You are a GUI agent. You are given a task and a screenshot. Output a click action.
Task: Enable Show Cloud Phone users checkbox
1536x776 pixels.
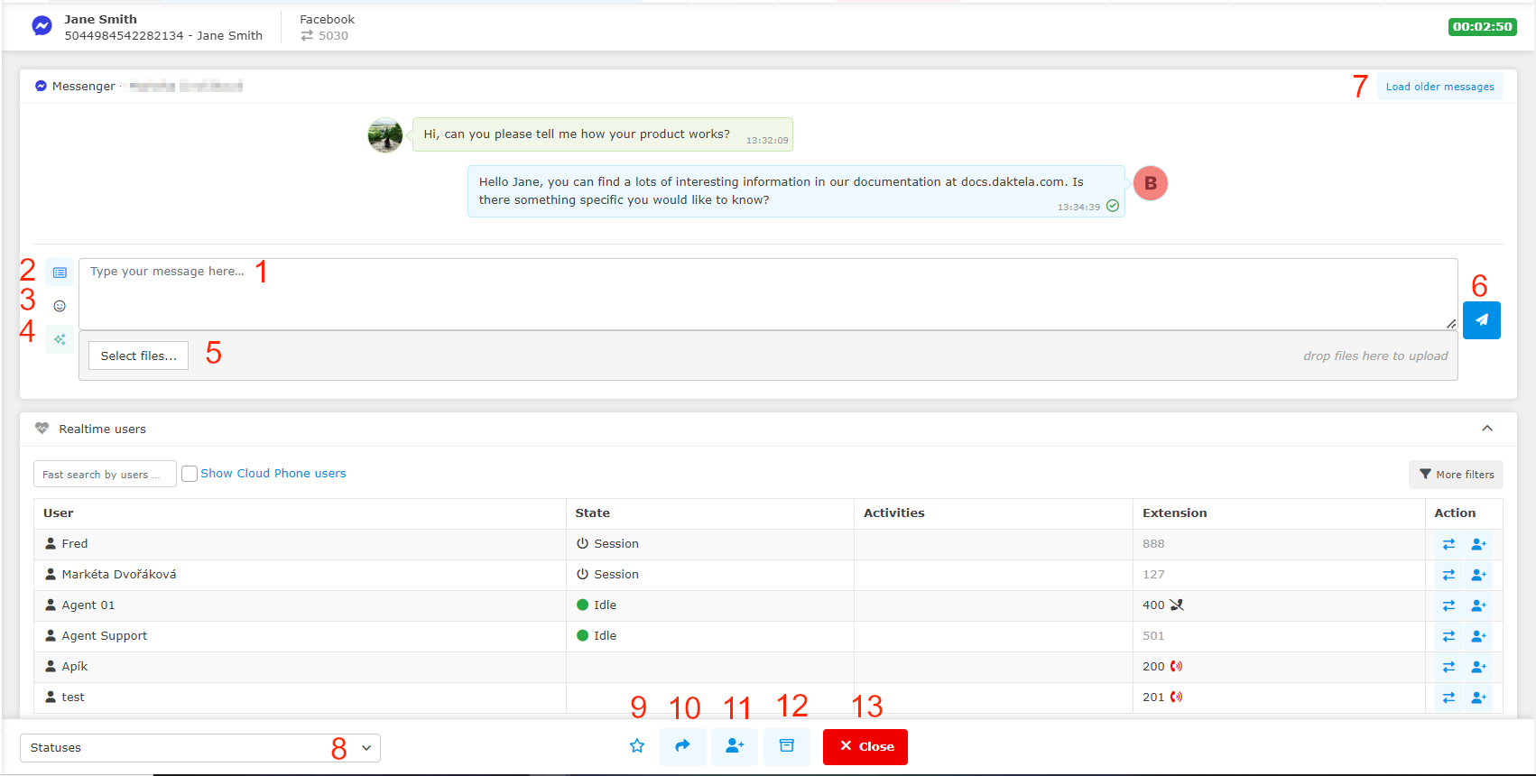[190, 474]
